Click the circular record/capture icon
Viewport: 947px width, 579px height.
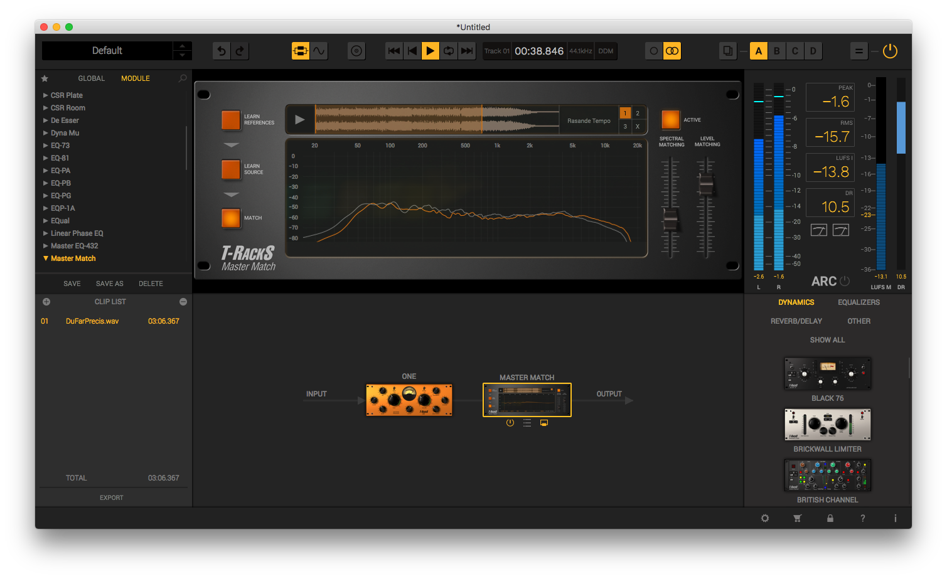(356, 51)
